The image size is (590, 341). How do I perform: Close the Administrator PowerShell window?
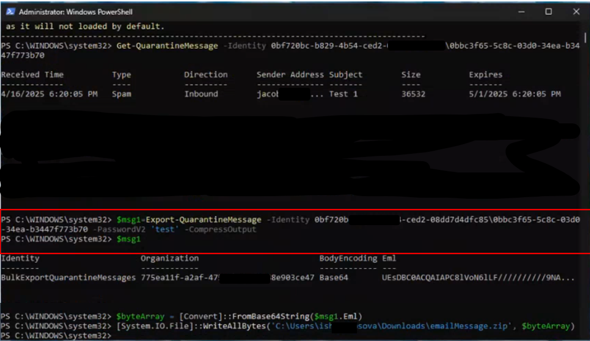[576, 11]
